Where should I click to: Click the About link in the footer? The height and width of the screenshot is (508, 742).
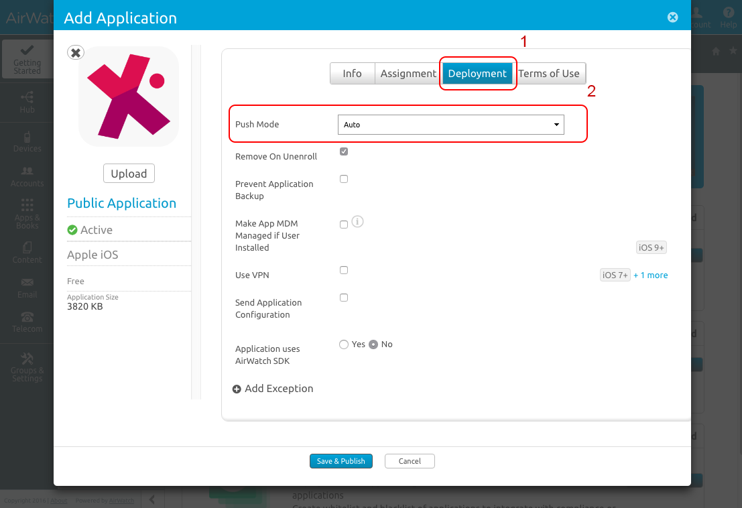pyautogui.click(x=59, y=501)
